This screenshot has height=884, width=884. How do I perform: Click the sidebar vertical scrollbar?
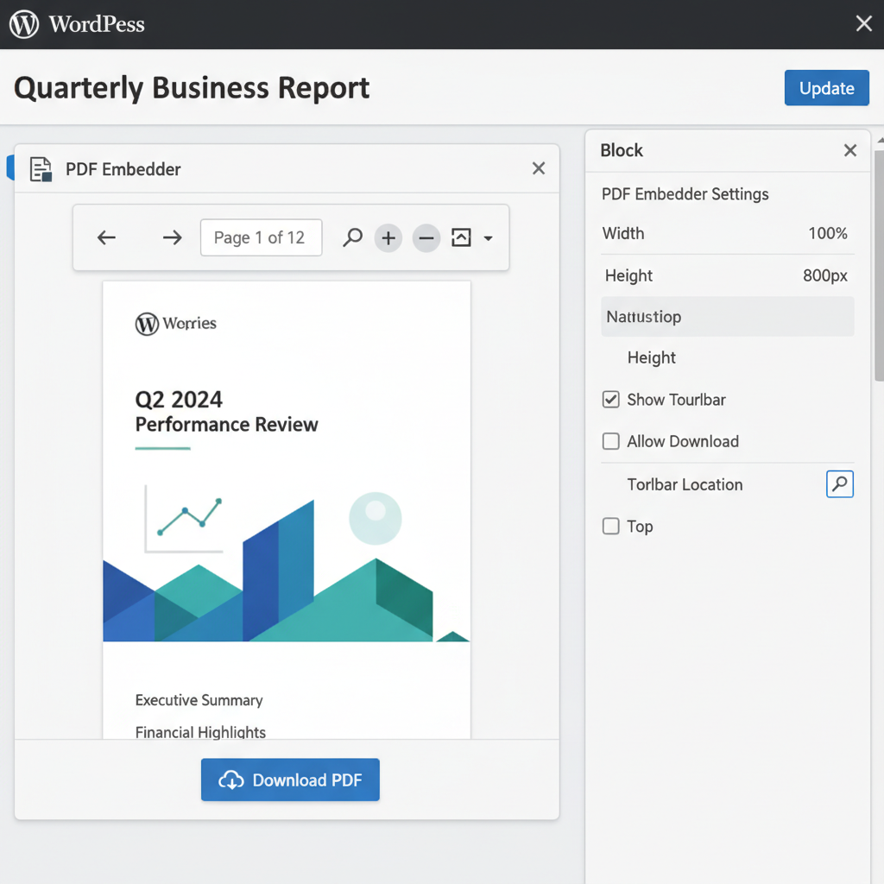click(x=879, y=259)
